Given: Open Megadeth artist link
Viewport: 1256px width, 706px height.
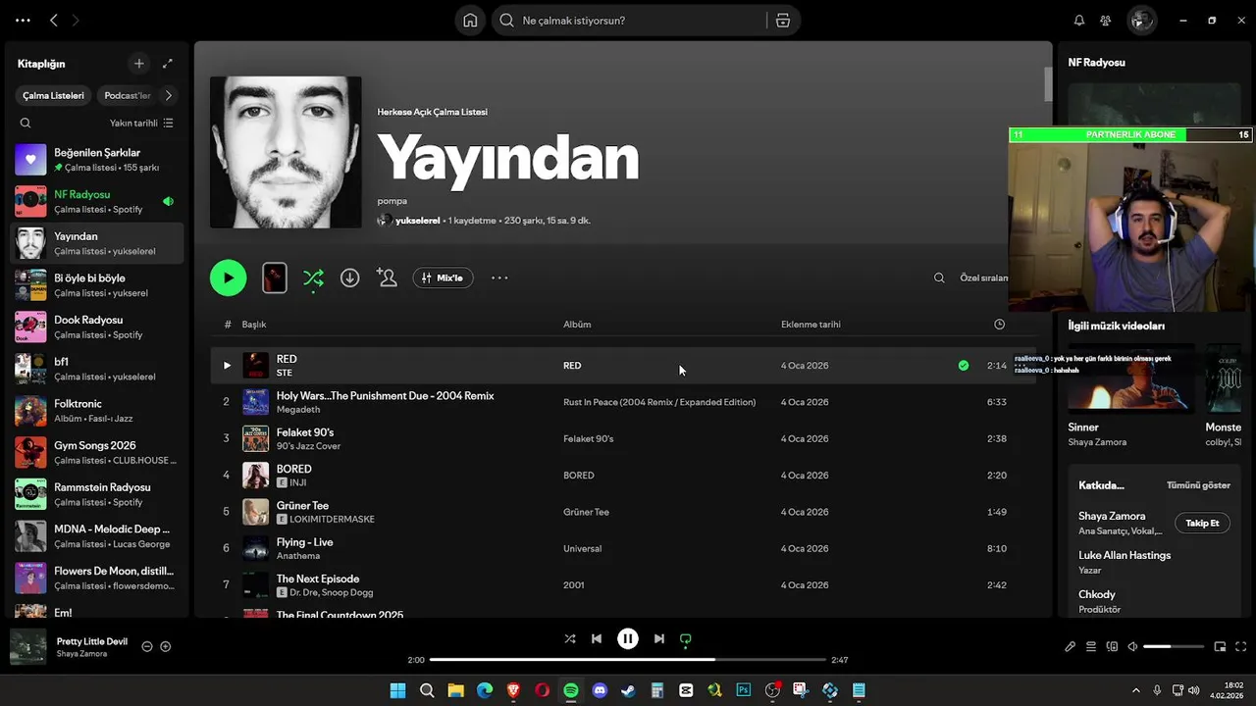Looking at the screenshot, I should click(x=298, y=410).
